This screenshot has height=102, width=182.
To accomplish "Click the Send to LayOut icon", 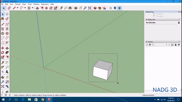I will (104, 8).
